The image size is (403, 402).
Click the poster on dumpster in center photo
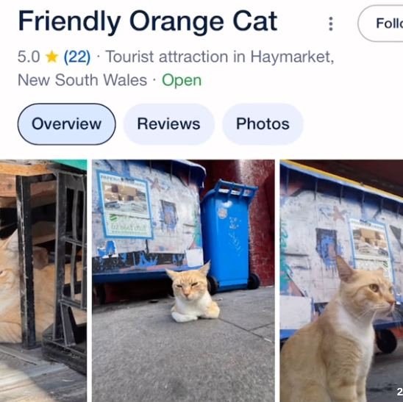[x=125, y=204]
